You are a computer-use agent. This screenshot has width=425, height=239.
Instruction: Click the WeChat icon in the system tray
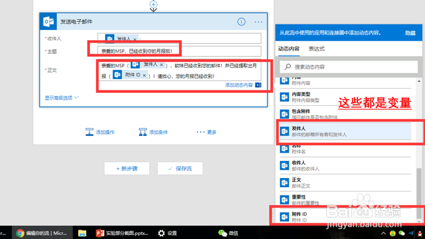[x=402, y=233]
